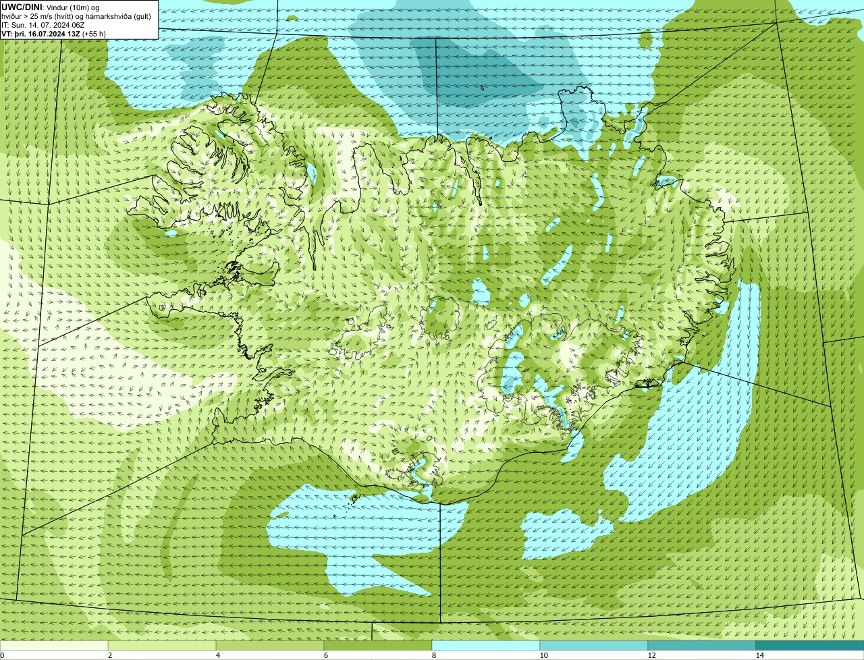The image size is (864, 660).
Task: Click the 6–8 m/s darker green scale segment
Action: [378, 646]
